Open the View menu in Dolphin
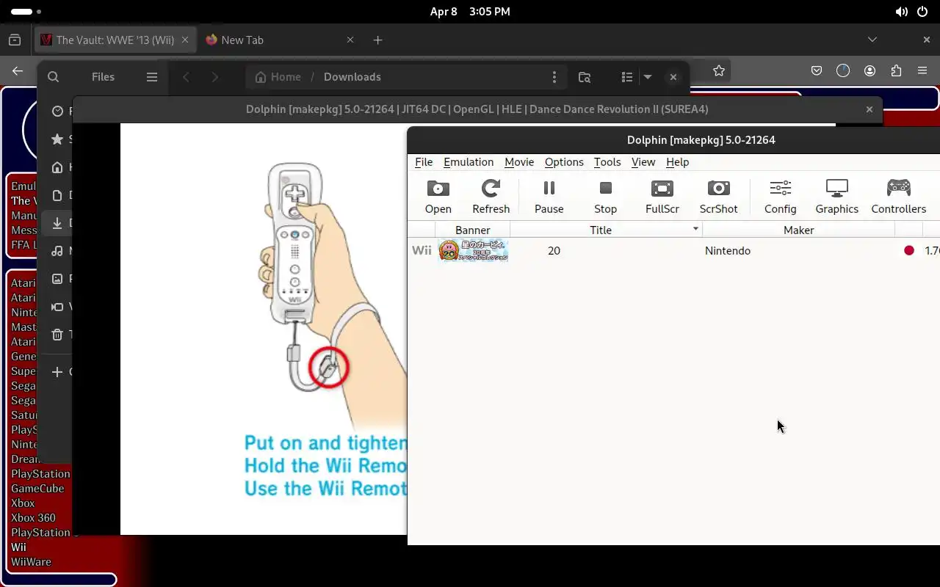Viewport: 940px width, 587px height. [643, 162]
